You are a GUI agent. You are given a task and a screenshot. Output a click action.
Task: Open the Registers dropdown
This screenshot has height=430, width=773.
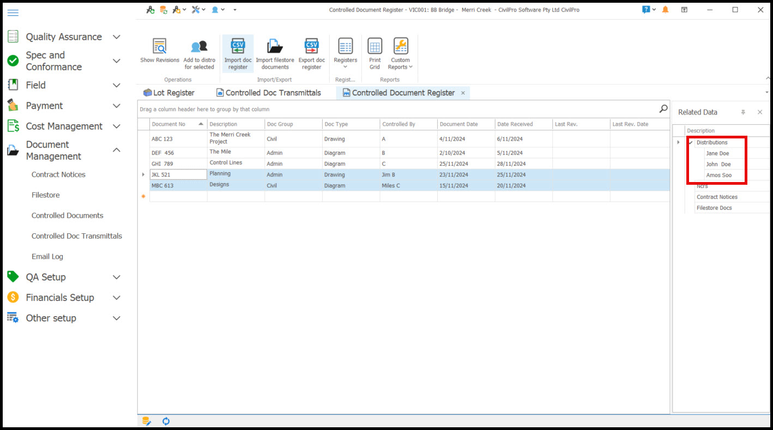[x=345, y=53]
